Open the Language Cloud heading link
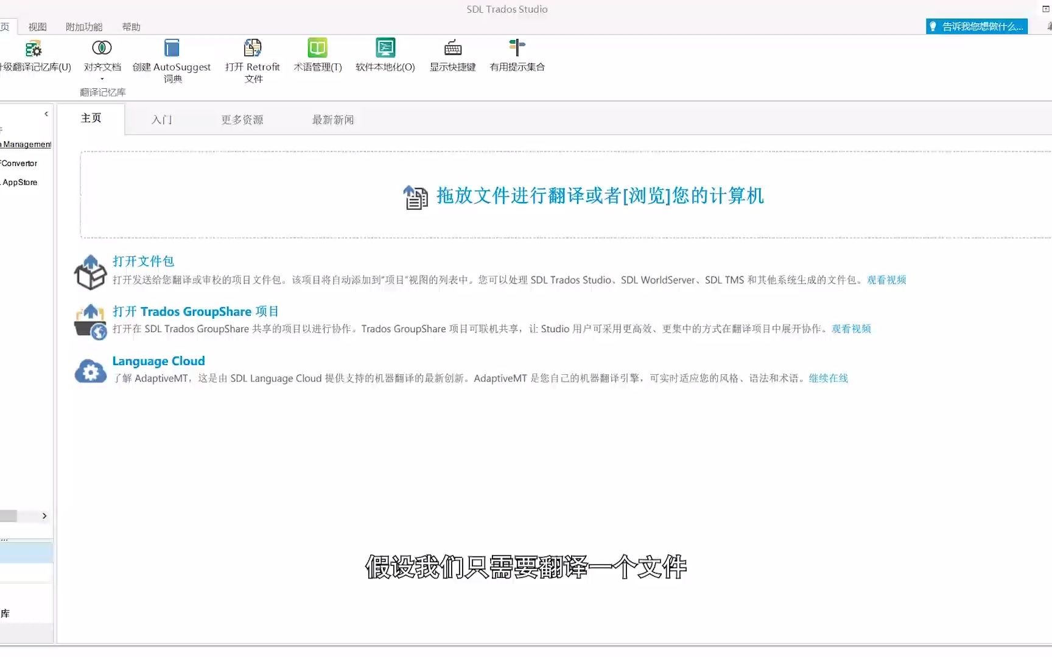This screenshot has width=1052, height=657. pyautogui.click(x=158, y=361)
